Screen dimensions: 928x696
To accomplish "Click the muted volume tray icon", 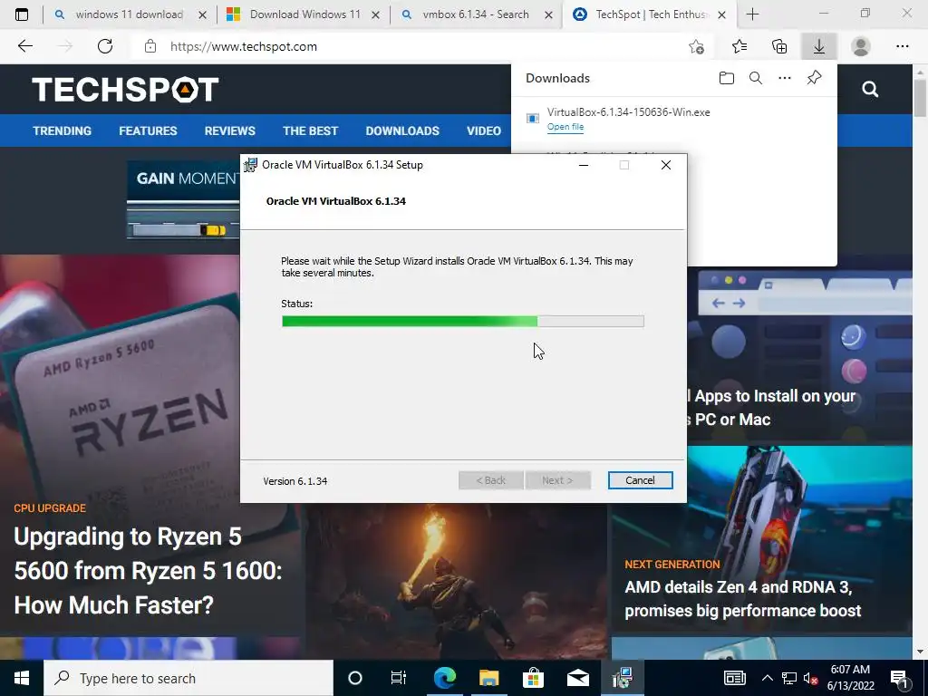I will (810, 679).
